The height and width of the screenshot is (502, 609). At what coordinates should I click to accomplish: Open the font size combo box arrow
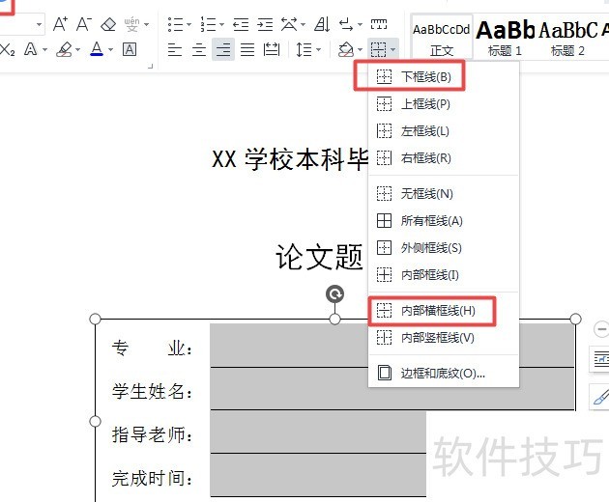click(x=40, y=25)
